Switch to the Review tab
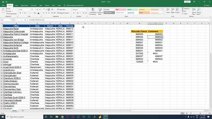Viewport: 212px width, 119px height. (x=47, y=5)
